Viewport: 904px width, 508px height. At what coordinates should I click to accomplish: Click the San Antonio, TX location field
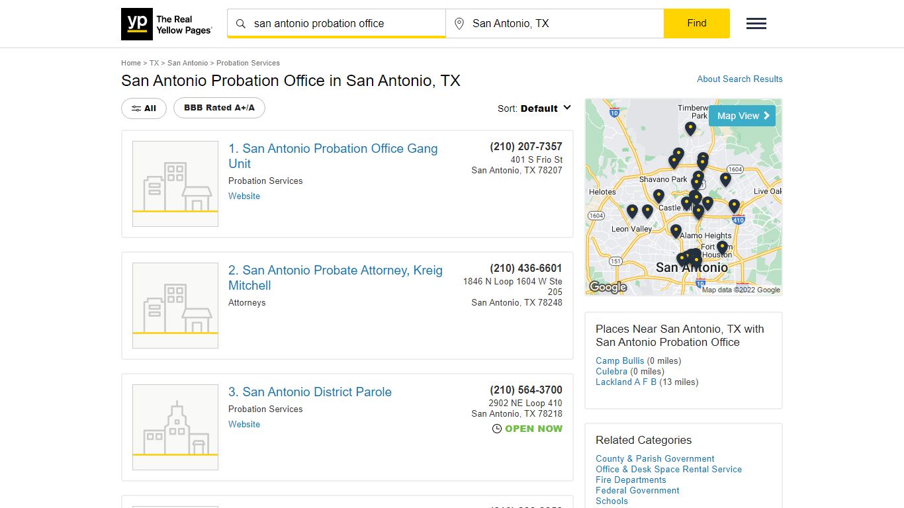coord(555,24)
